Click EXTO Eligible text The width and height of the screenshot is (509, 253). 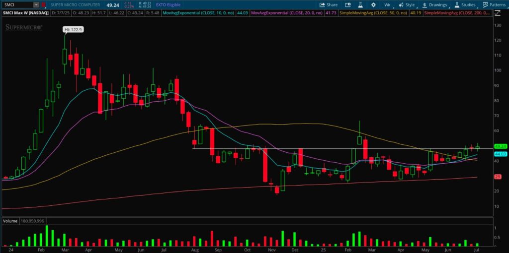coord(168,5)
